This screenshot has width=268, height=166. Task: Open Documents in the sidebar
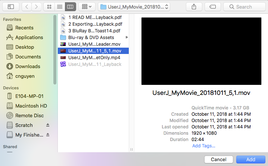click(28, 57)
